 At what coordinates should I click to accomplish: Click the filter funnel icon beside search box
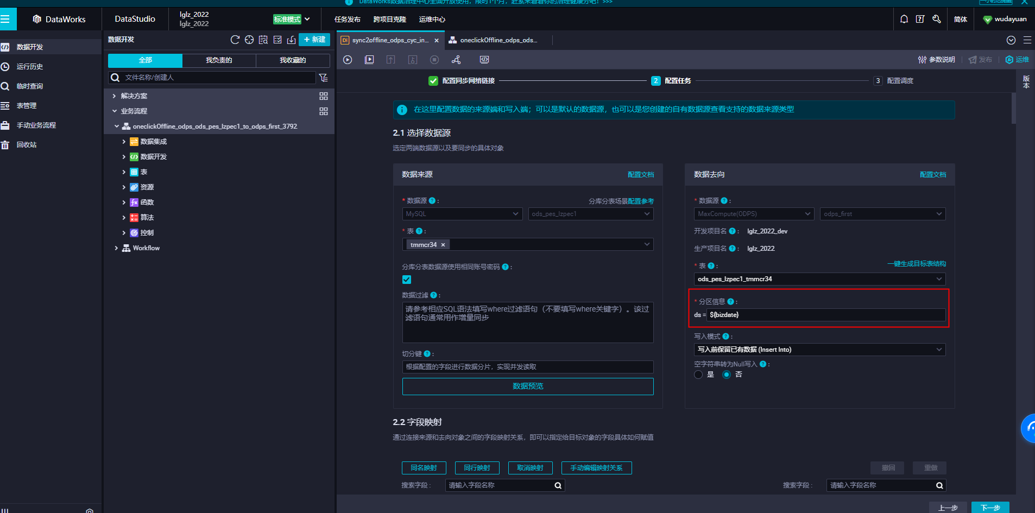pyautogui.click(x=324, y=78)
